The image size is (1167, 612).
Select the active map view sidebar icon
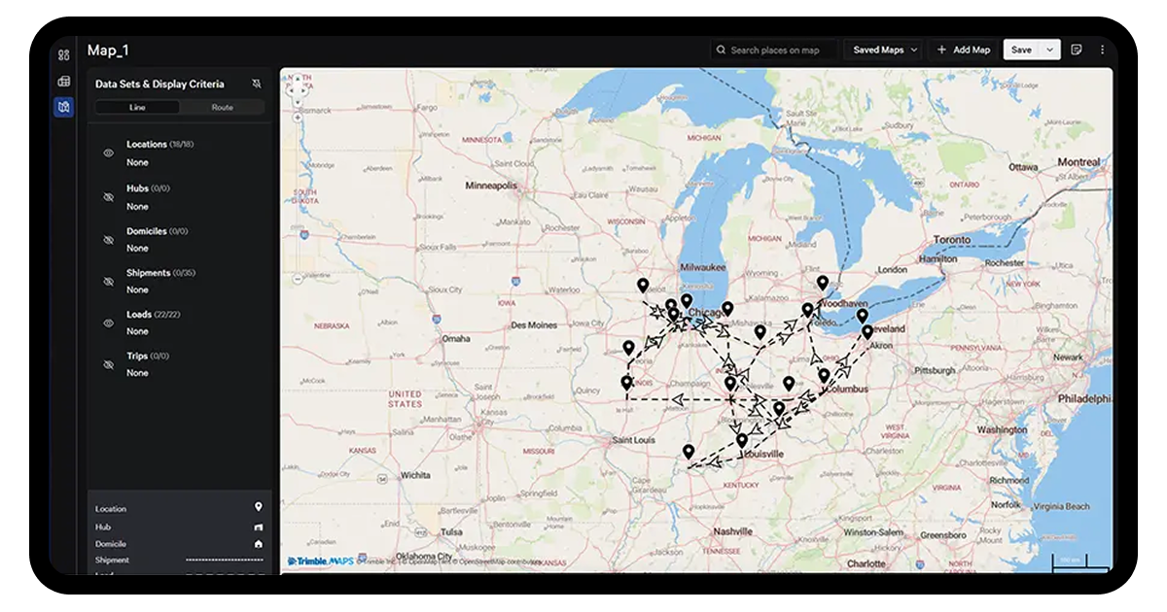pyautogui.click(x=63, y=107)
